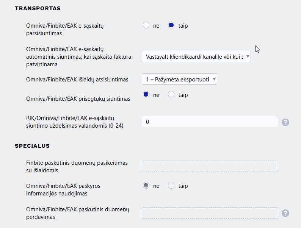
Task: Select 'ne' for e-sąskaitų parsisiuntimas
Action: click(x=146, y=25)
